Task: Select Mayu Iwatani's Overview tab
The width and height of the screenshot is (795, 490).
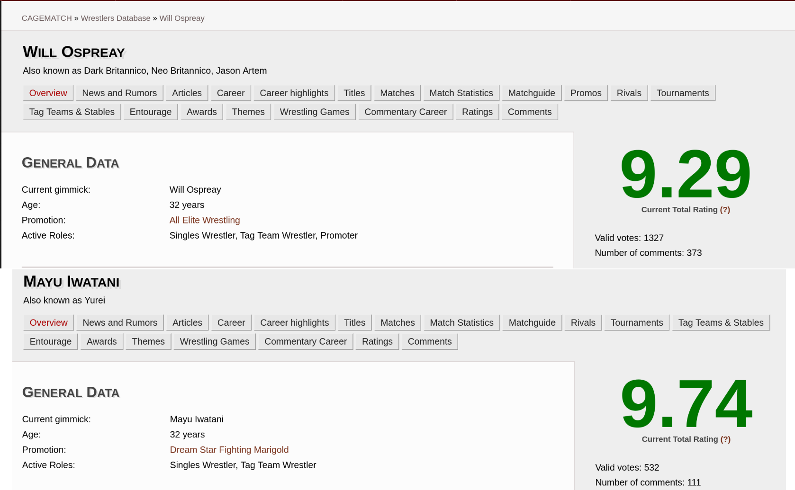Action: 49,322
